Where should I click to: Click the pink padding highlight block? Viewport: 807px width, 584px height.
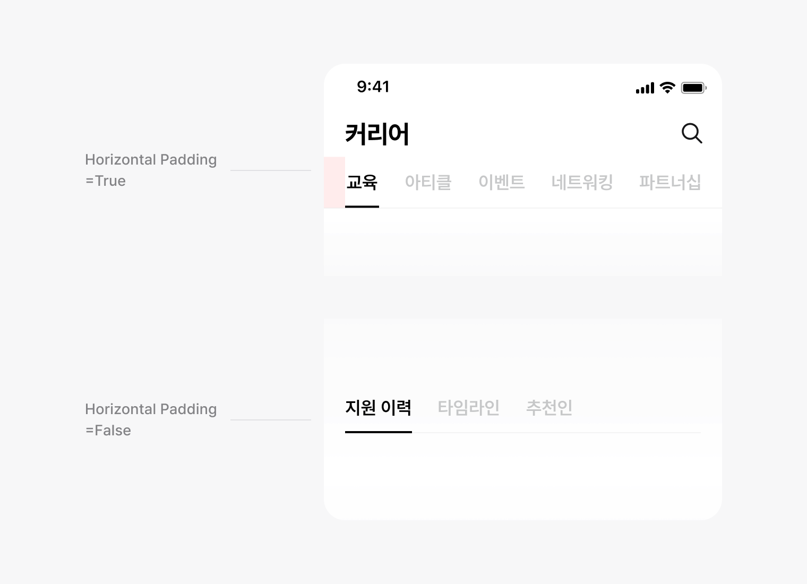click(x=334, y=182)
